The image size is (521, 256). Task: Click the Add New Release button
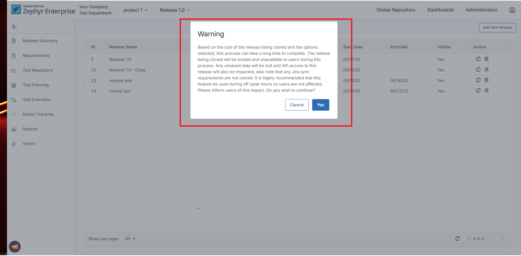[x=497, y=28]
